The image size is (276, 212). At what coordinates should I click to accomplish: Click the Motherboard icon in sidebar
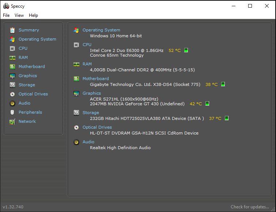click(12, 67)
